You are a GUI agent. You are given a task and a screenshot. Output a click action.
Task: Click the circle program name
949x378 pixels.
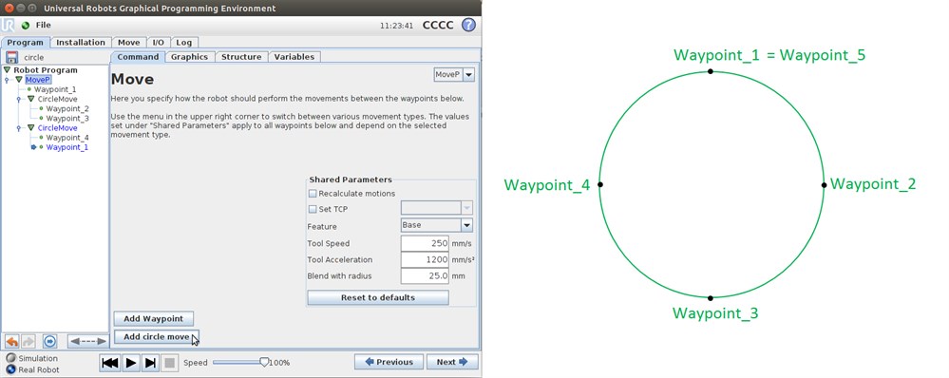point(34,57)
